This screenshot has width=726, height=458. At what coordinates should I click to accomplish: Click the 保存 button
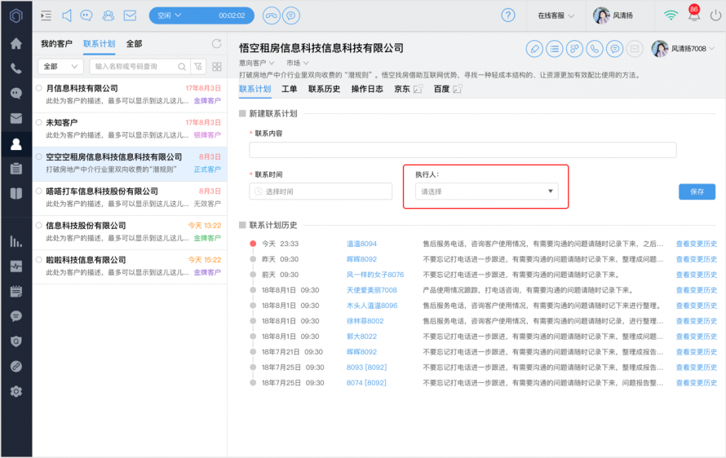coord(697,192)
